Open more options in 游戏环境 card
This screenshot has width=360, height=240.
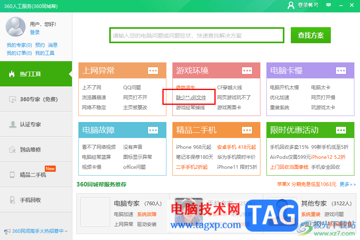[247, 70]
